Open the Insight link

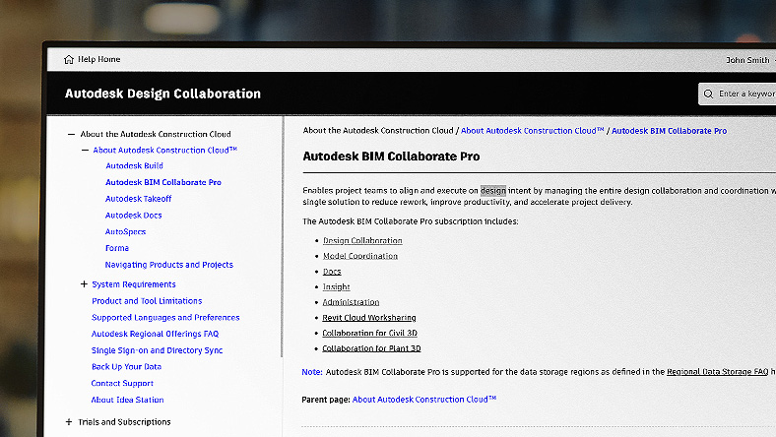click(x=336, y=286)
